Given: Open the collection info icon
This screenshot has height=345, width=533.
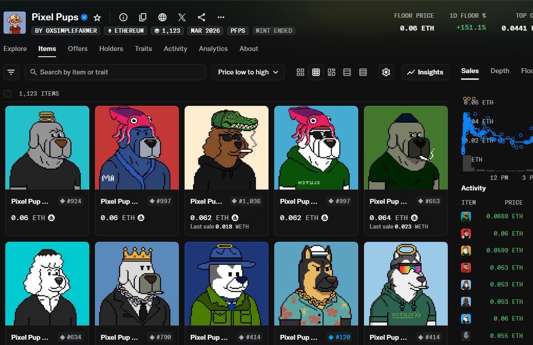Looking at the screenshot, I should tap(124, 17).
